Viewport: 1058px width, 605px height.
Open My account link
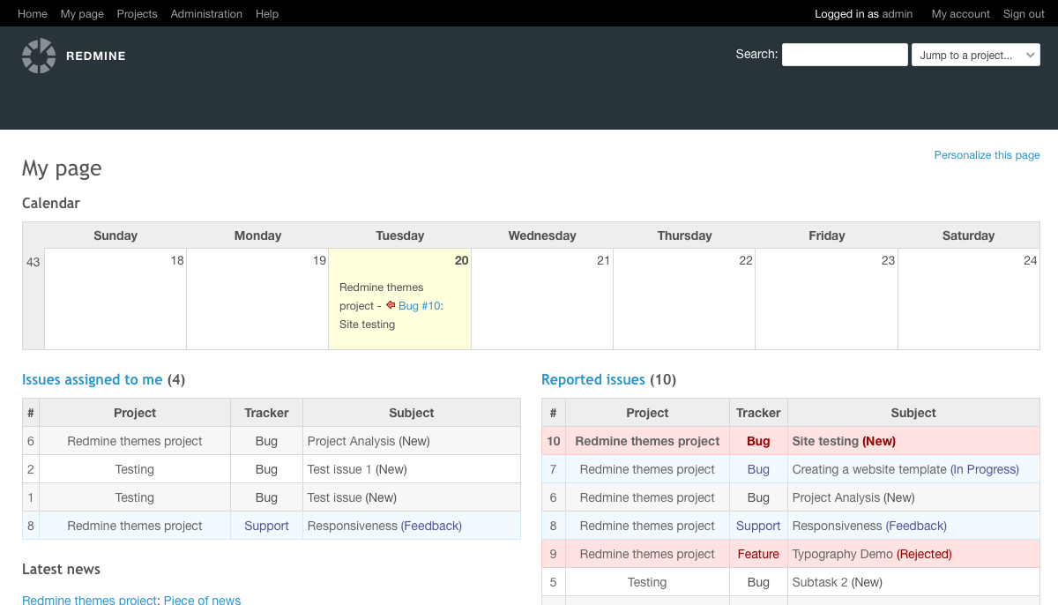pyautogui.click(x=961, y=13)
